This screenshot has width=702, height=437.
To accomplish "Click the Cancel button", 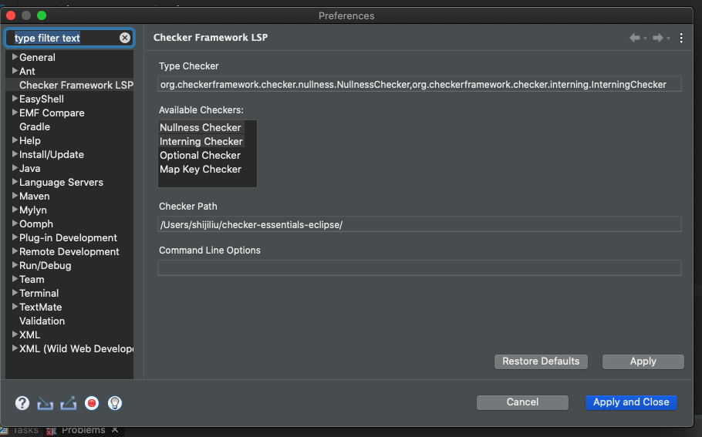I will pyautogui.click(x=522, y=402).
